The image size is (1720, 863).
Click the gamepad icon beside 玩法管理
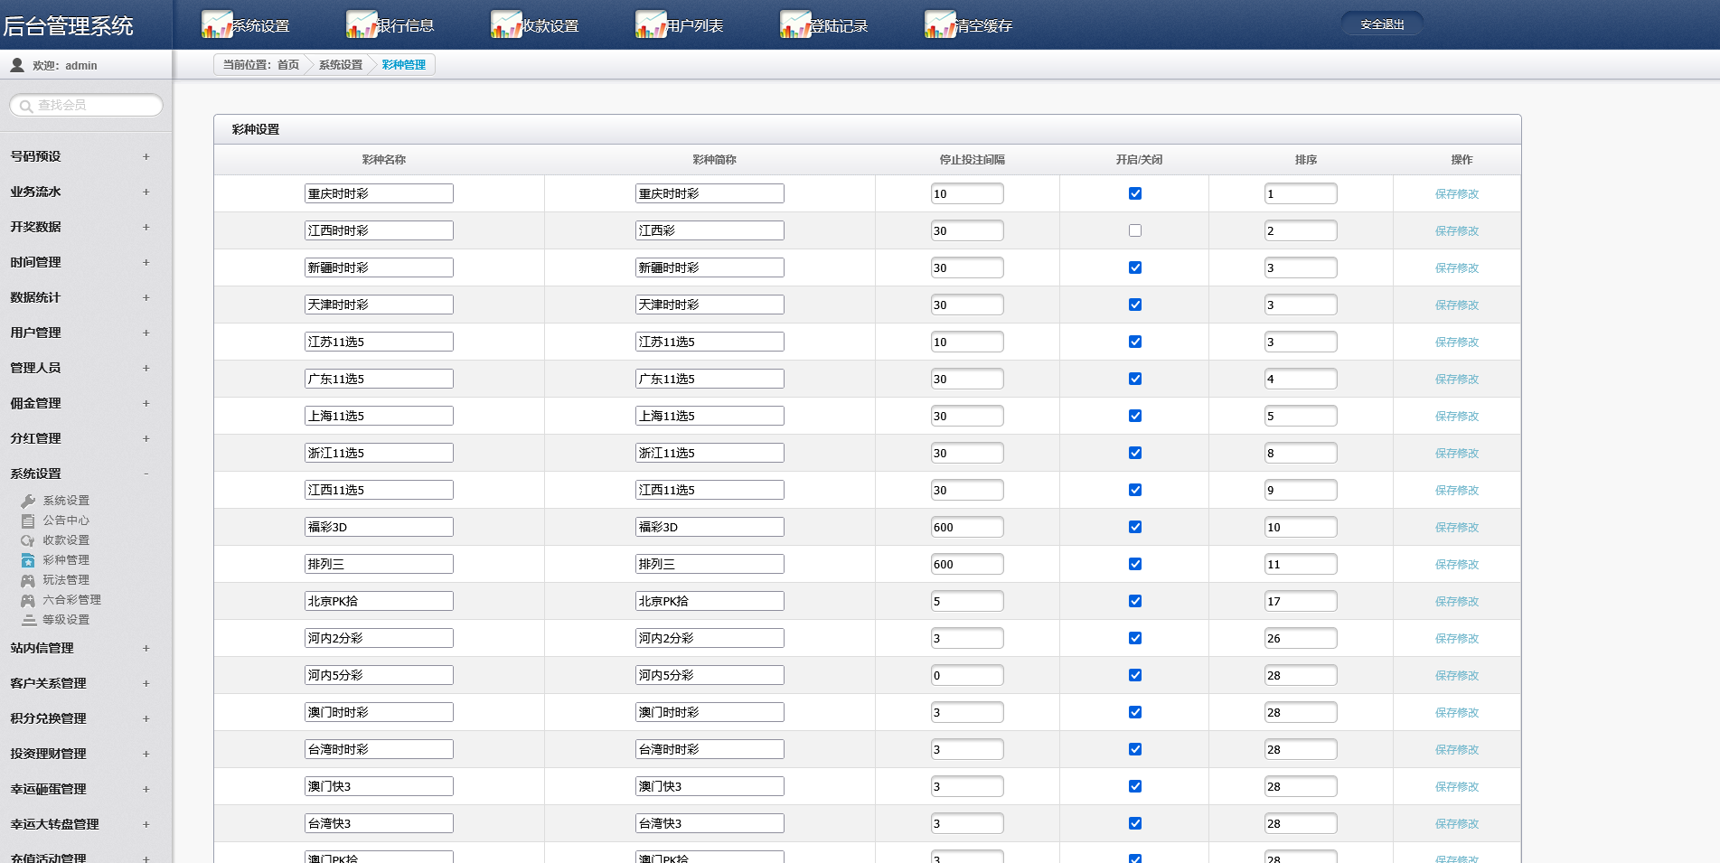click(x=28, y=580)
